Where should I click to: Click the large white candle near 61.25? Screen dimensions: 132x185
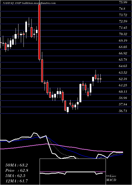[x=80, y=93]
